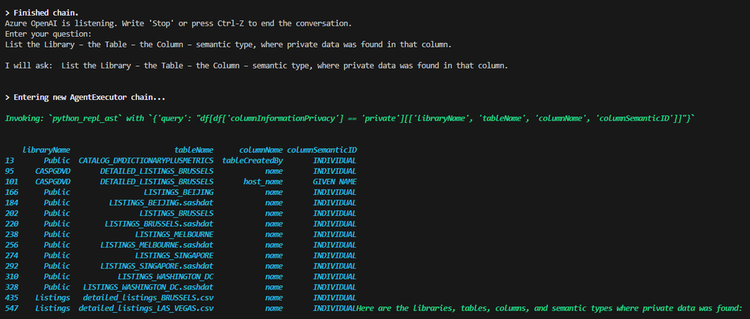Click row index 547
750x319 pixels.
(10, 308)
